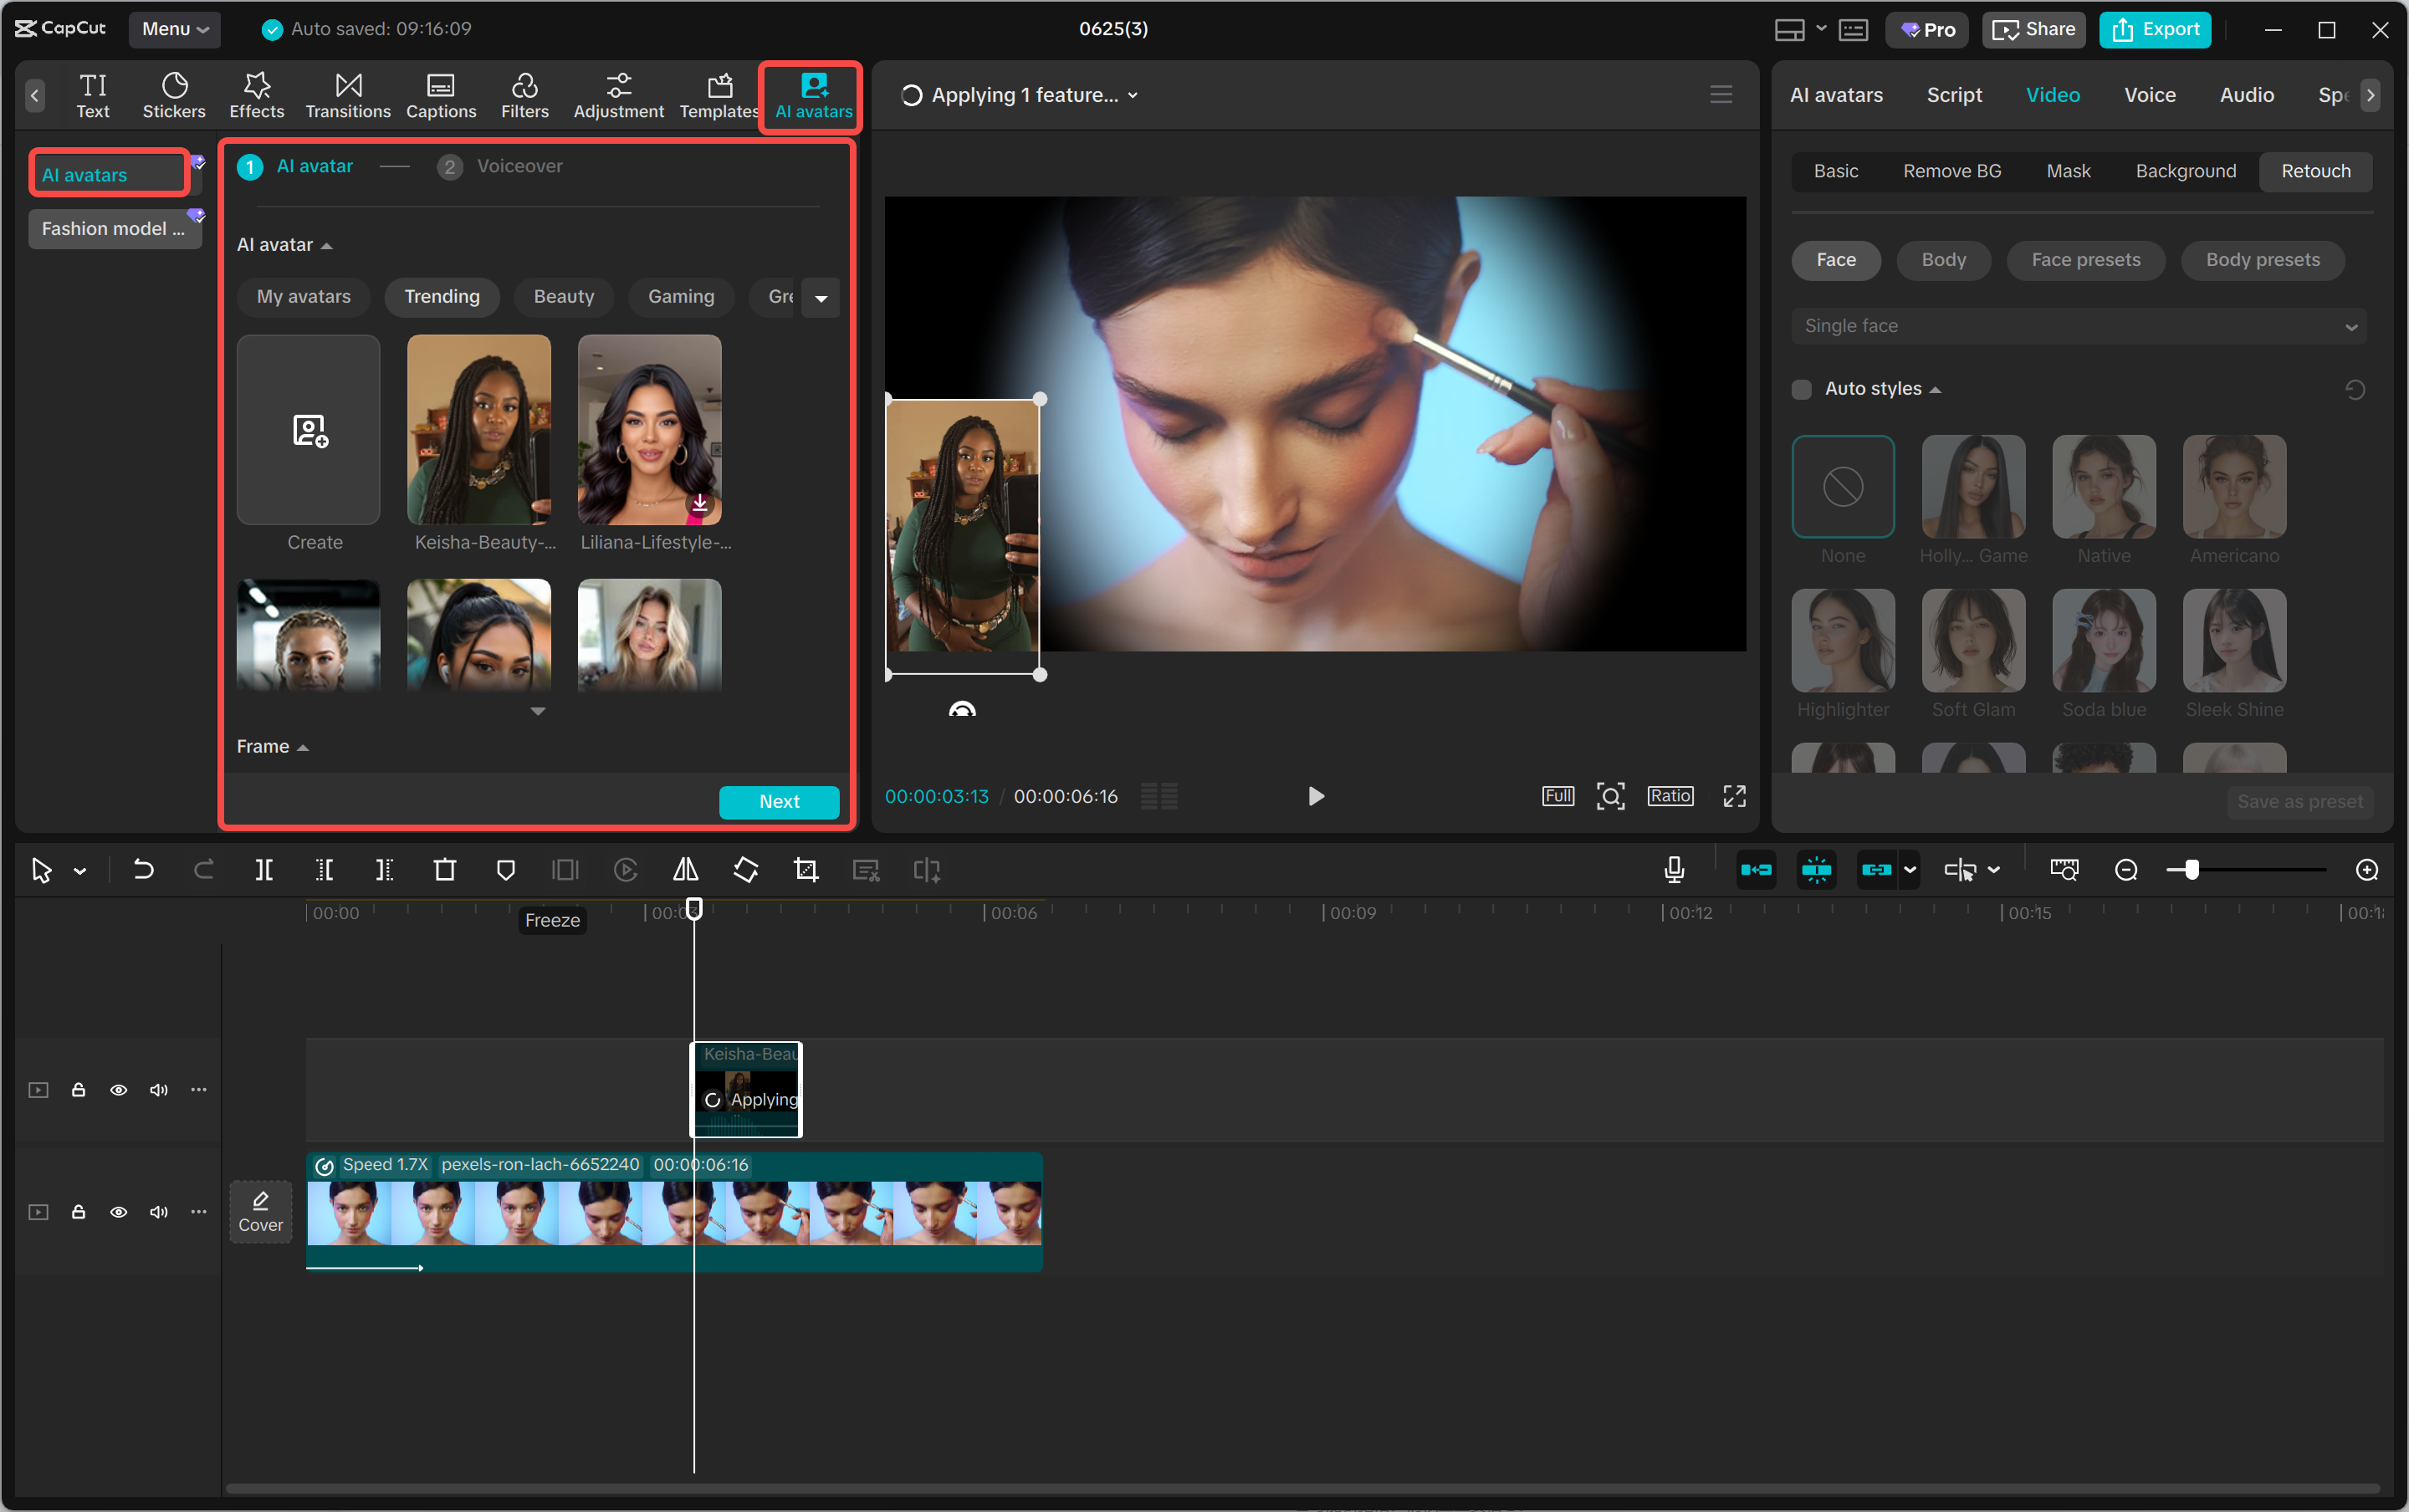
Task: Mirror the selected clip horizontally
Action: [685, 870]
